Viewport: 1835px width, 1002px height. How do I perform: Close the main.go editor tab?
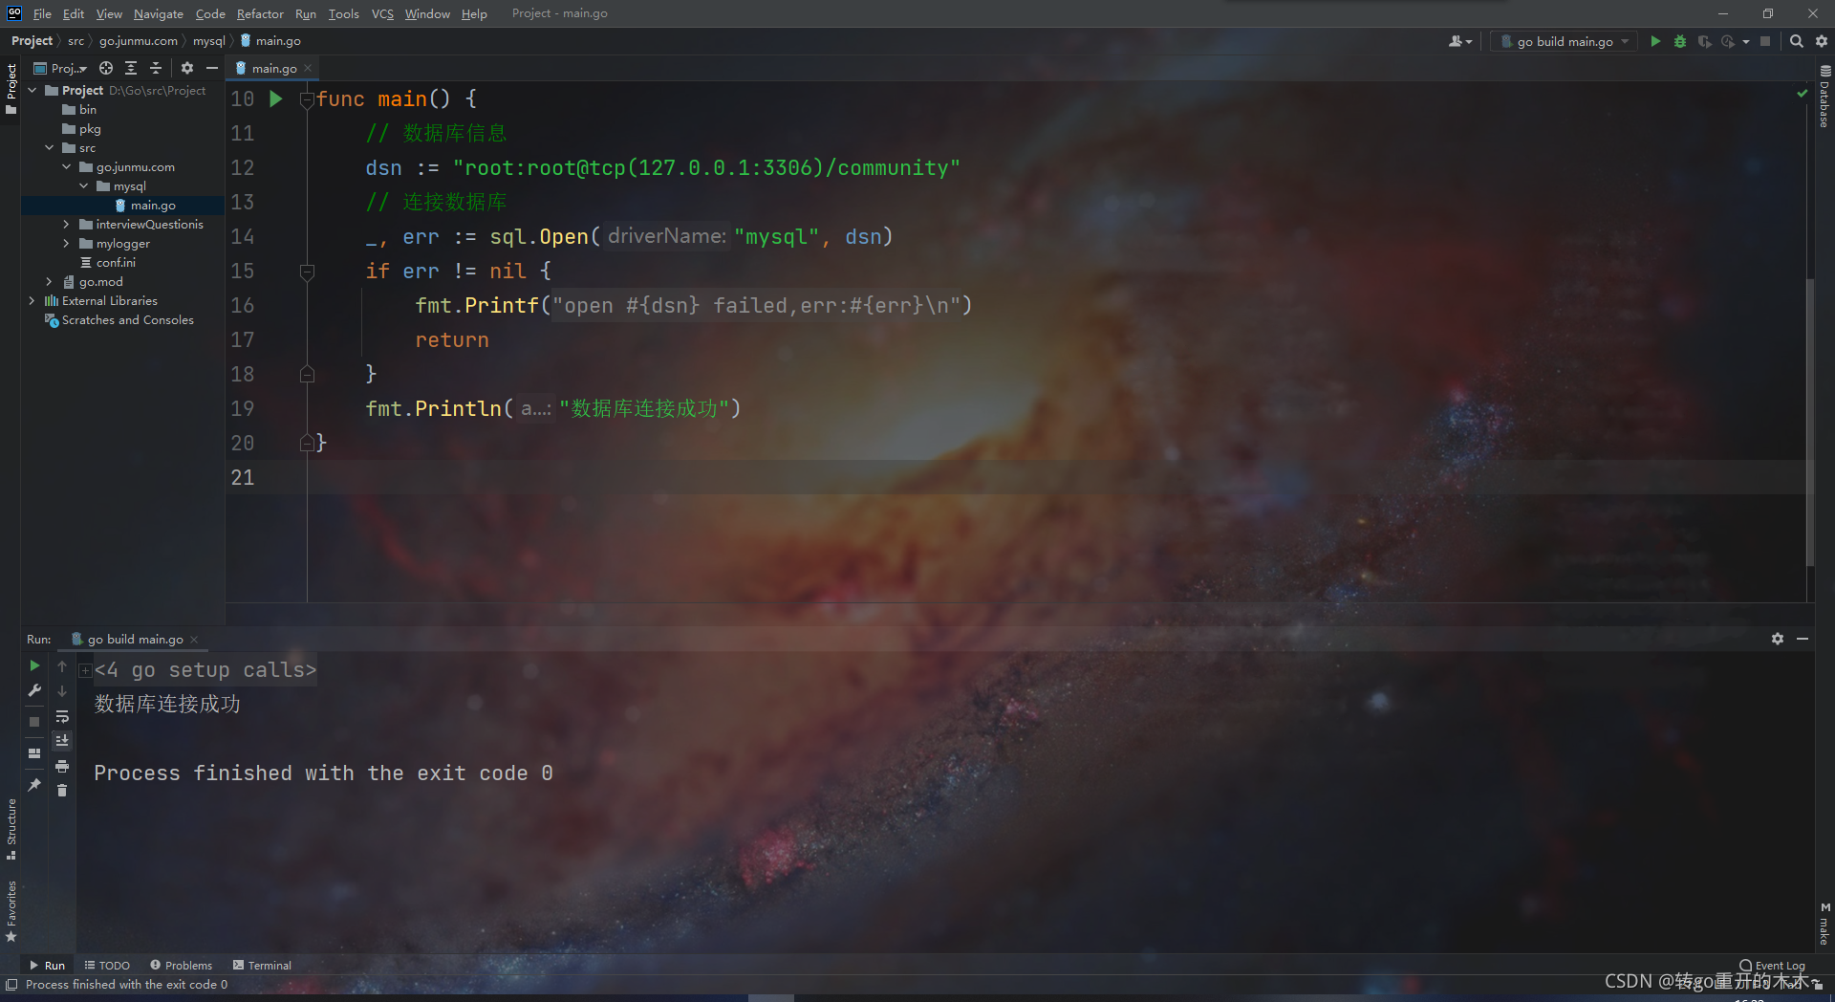tap(308, 68)
